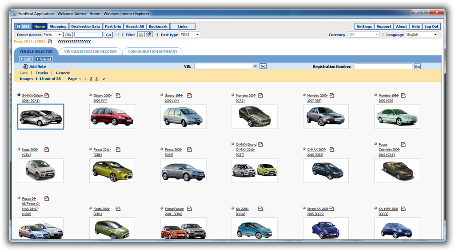
Task: Click the Add Note icon
Action: coord(25,66)
